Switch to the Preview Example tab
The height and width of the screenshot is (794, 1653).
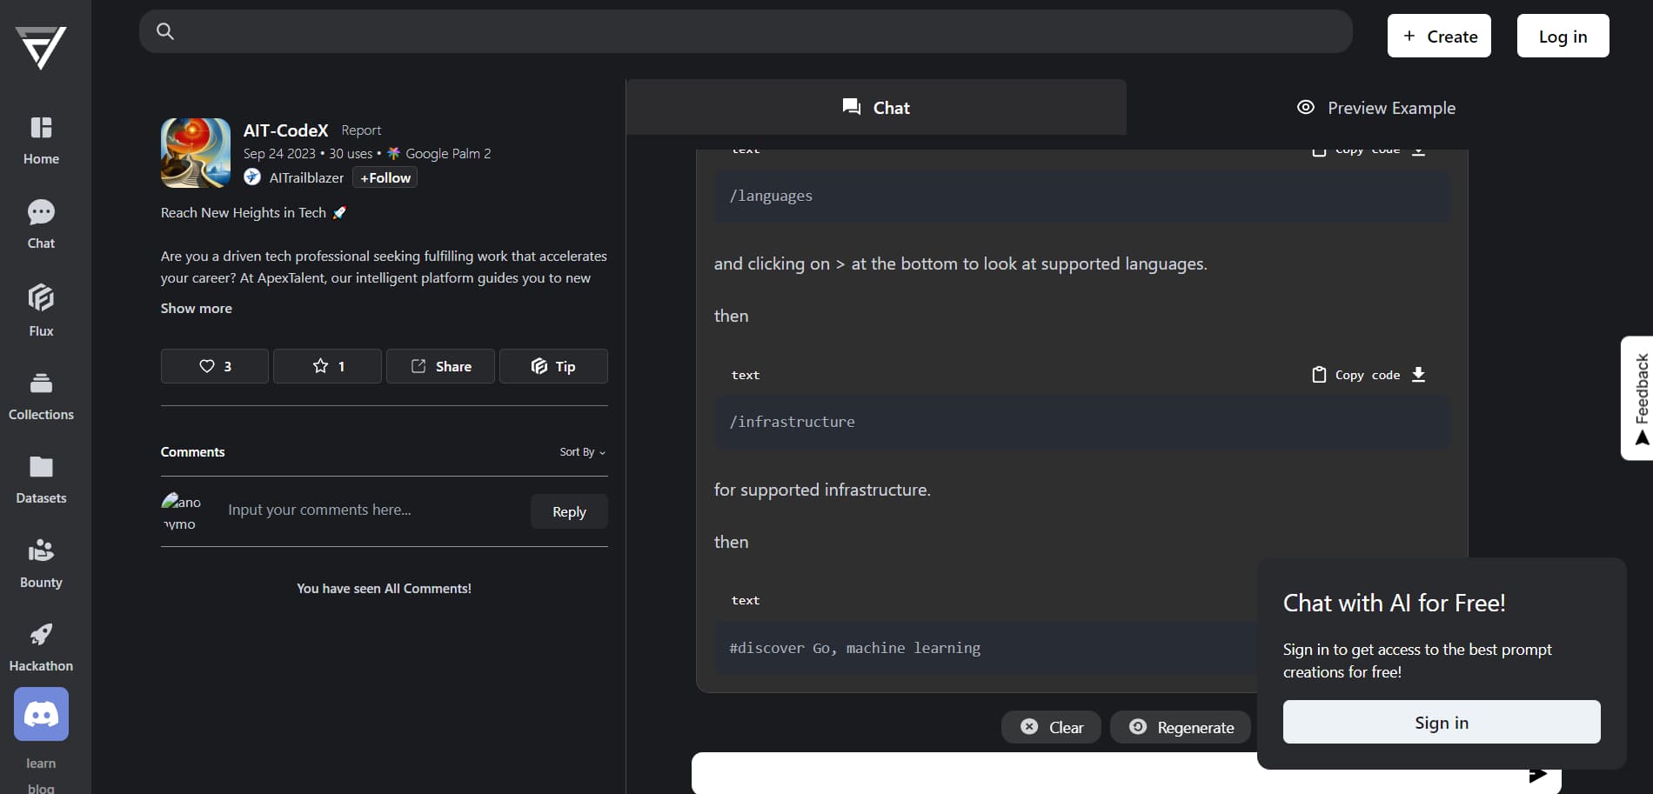(1375, 108)
